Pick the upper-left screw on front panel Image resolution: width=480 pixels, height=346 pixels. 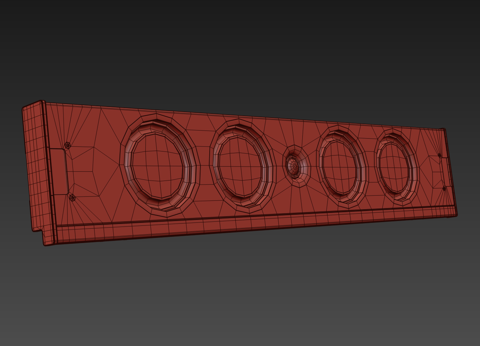(x=67, y=146)
